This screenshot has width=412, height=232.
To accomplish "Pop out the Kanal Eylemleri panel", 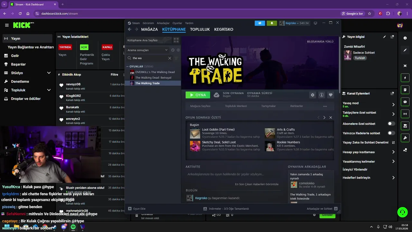I will (392, 93).
